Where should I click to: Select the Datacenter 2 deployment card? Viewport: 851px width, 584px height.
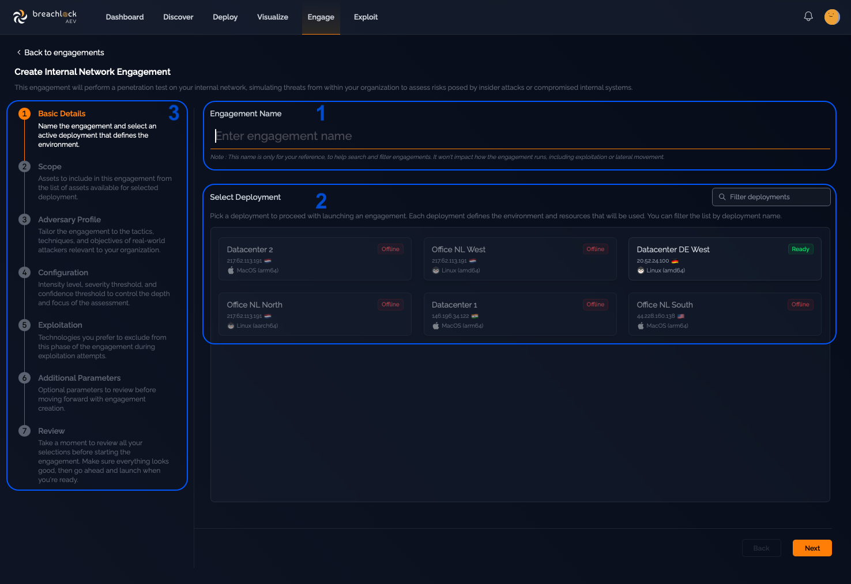coord(315,259)
